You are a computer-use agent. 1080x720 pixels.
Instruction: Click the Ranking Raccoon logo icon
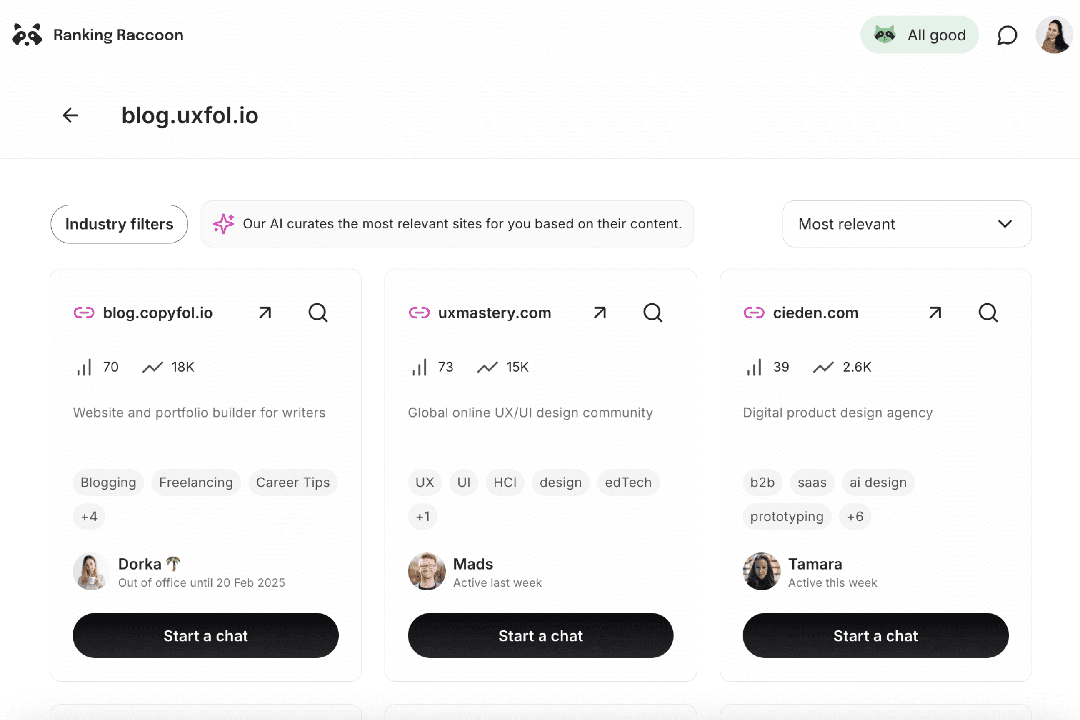[x=27, y=35]
